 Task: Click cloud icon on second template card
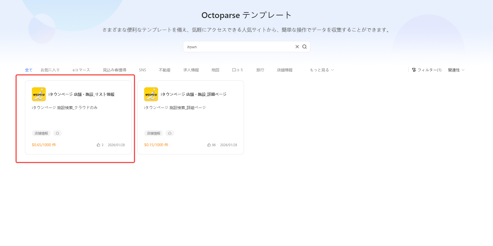pyautogui.click(x=170, y=133)
